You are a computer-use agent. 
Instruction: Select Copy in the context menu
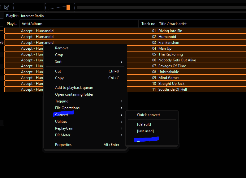59,78
